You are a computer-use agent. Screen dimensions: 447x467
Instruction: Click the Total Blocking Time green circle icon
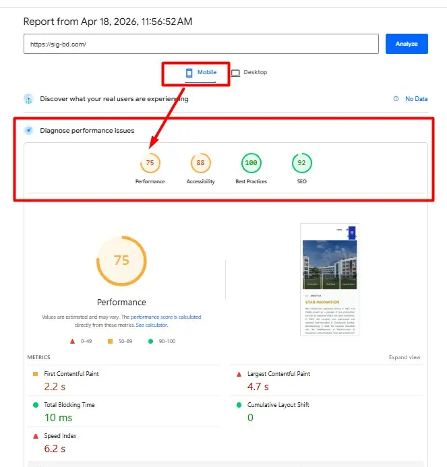36,405
